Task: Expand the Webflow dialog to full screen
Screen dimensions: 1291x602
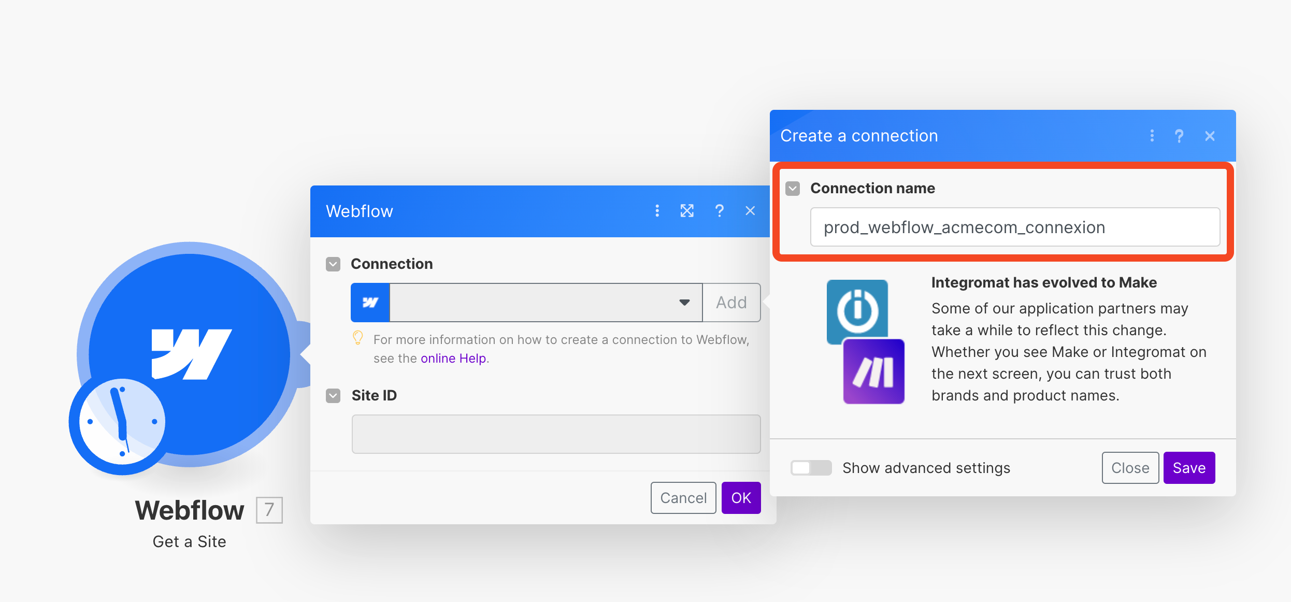Action: tap(687, 211)
